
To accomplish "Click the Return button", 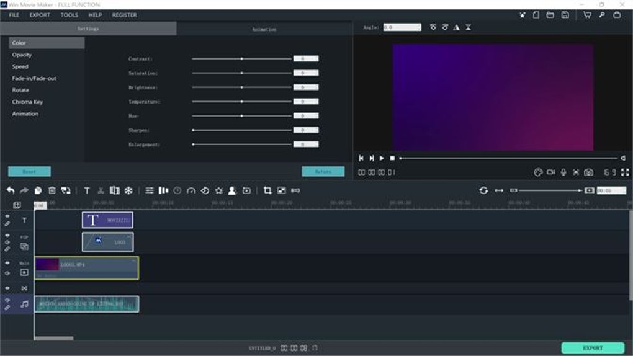I will click(323, 172).
